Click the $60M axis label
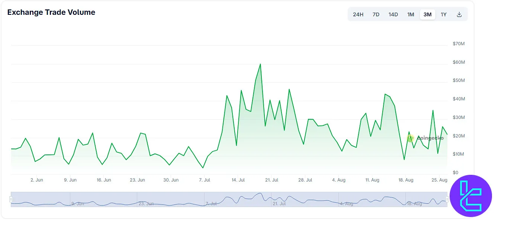Screen dimensions: 505x230 (459, 62)
